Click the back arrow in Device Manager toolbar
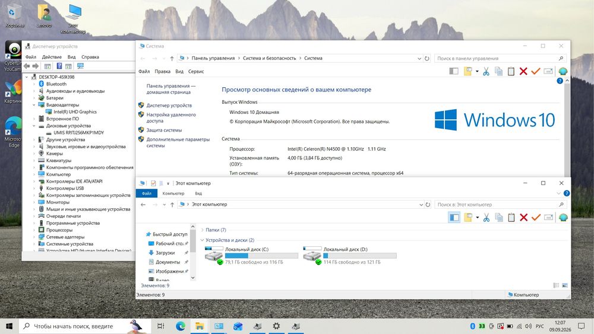This screenshot has height=334, width=594. (27, 66)
